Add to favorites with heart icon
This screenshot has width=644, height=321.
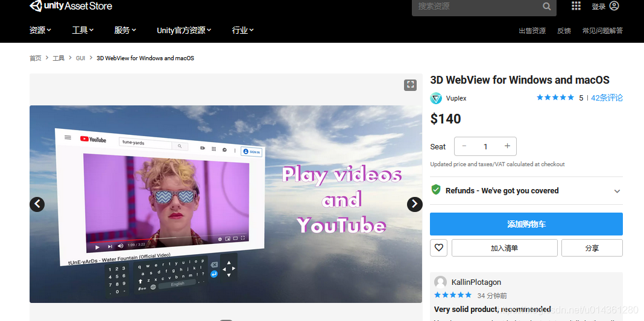coord(438,248)
